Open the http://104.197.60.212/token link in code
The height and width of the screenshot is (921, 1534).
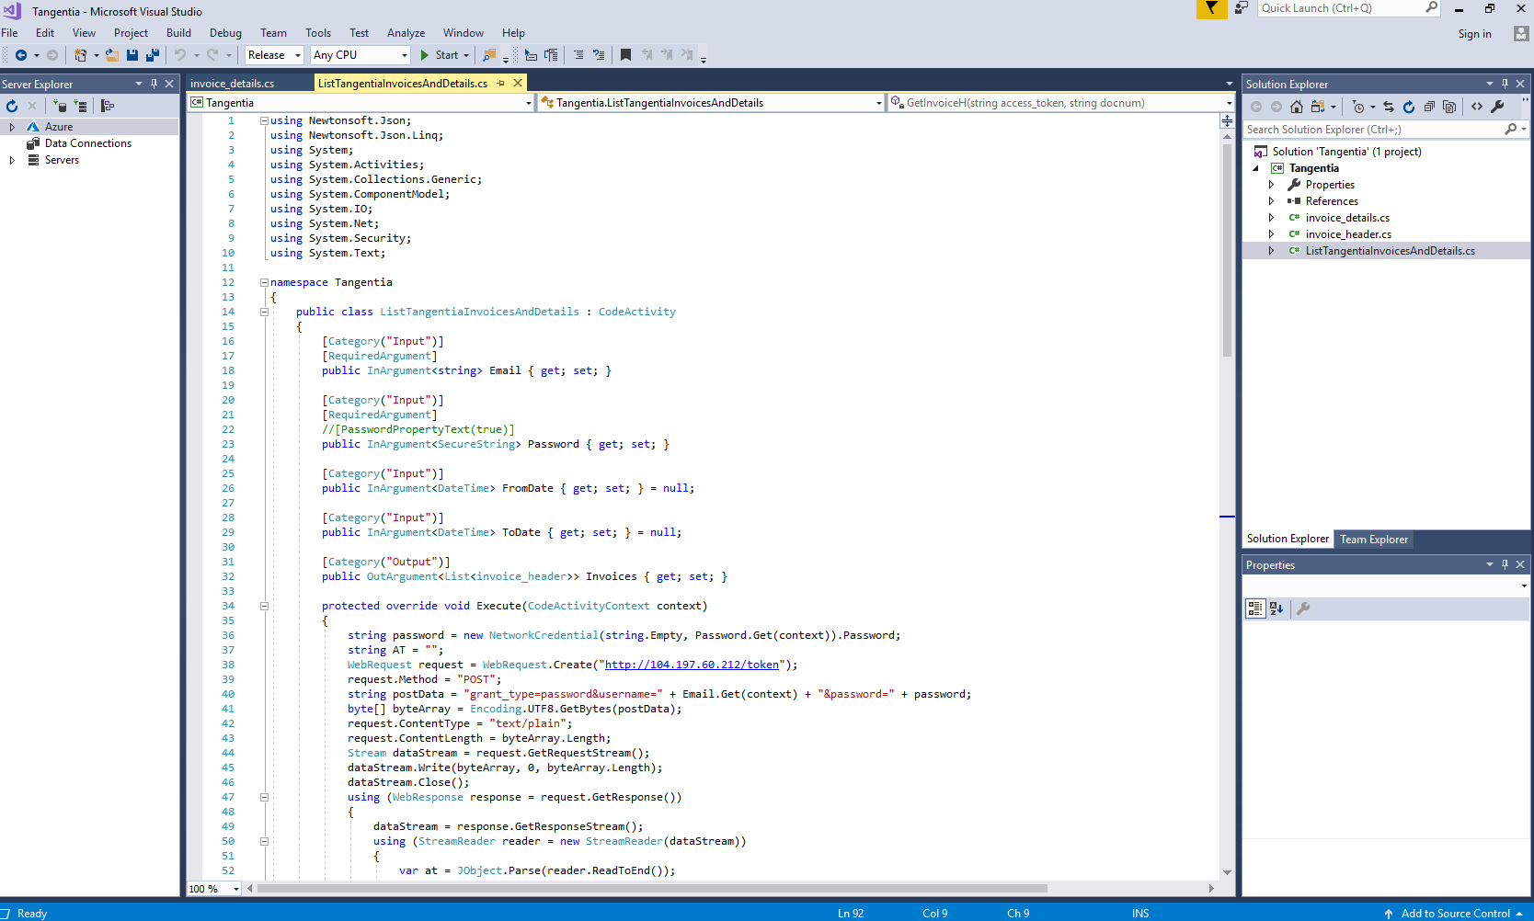pos(692,665)
